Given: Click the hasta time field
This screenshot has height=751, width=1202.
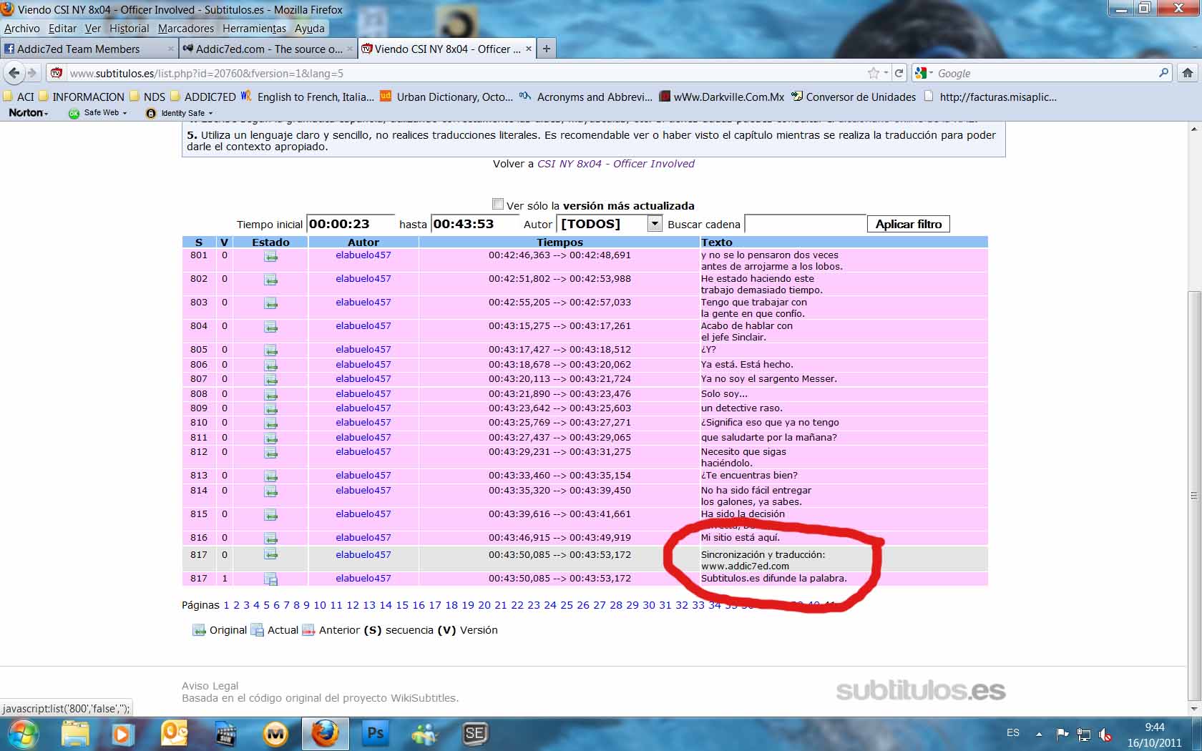Looking at the screenshot, I should click(475, 224).
